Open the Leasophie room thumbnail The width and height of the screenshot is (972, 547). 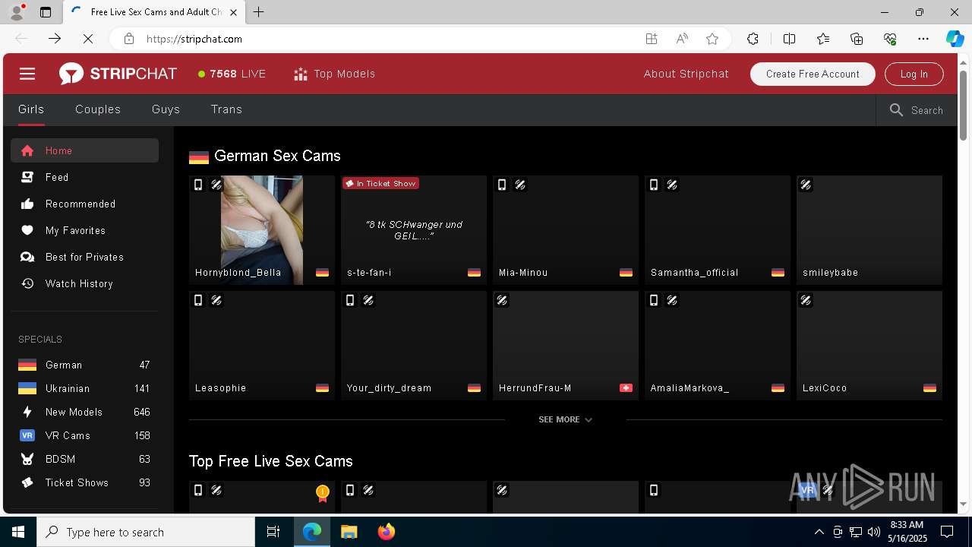pyautogui.click(x=262, y=346)
